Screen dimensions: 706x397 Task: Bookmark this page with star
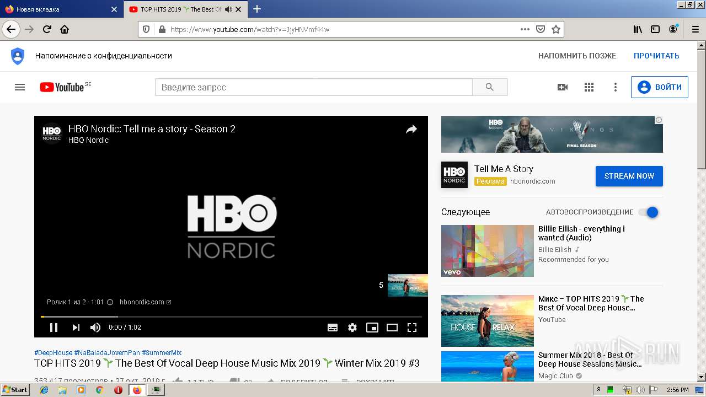(556, 29)
